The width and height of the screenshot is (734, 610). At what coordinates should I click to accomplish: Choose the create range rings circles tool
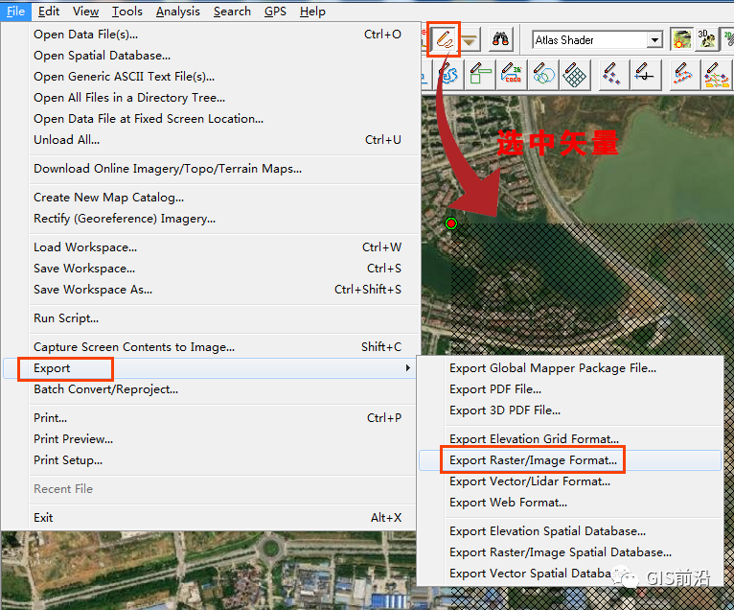(x=543, y=75)
